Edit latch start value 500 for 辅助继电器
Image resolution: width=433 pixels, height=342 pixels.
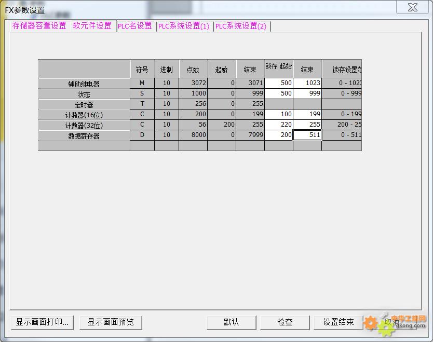(279, 83)
